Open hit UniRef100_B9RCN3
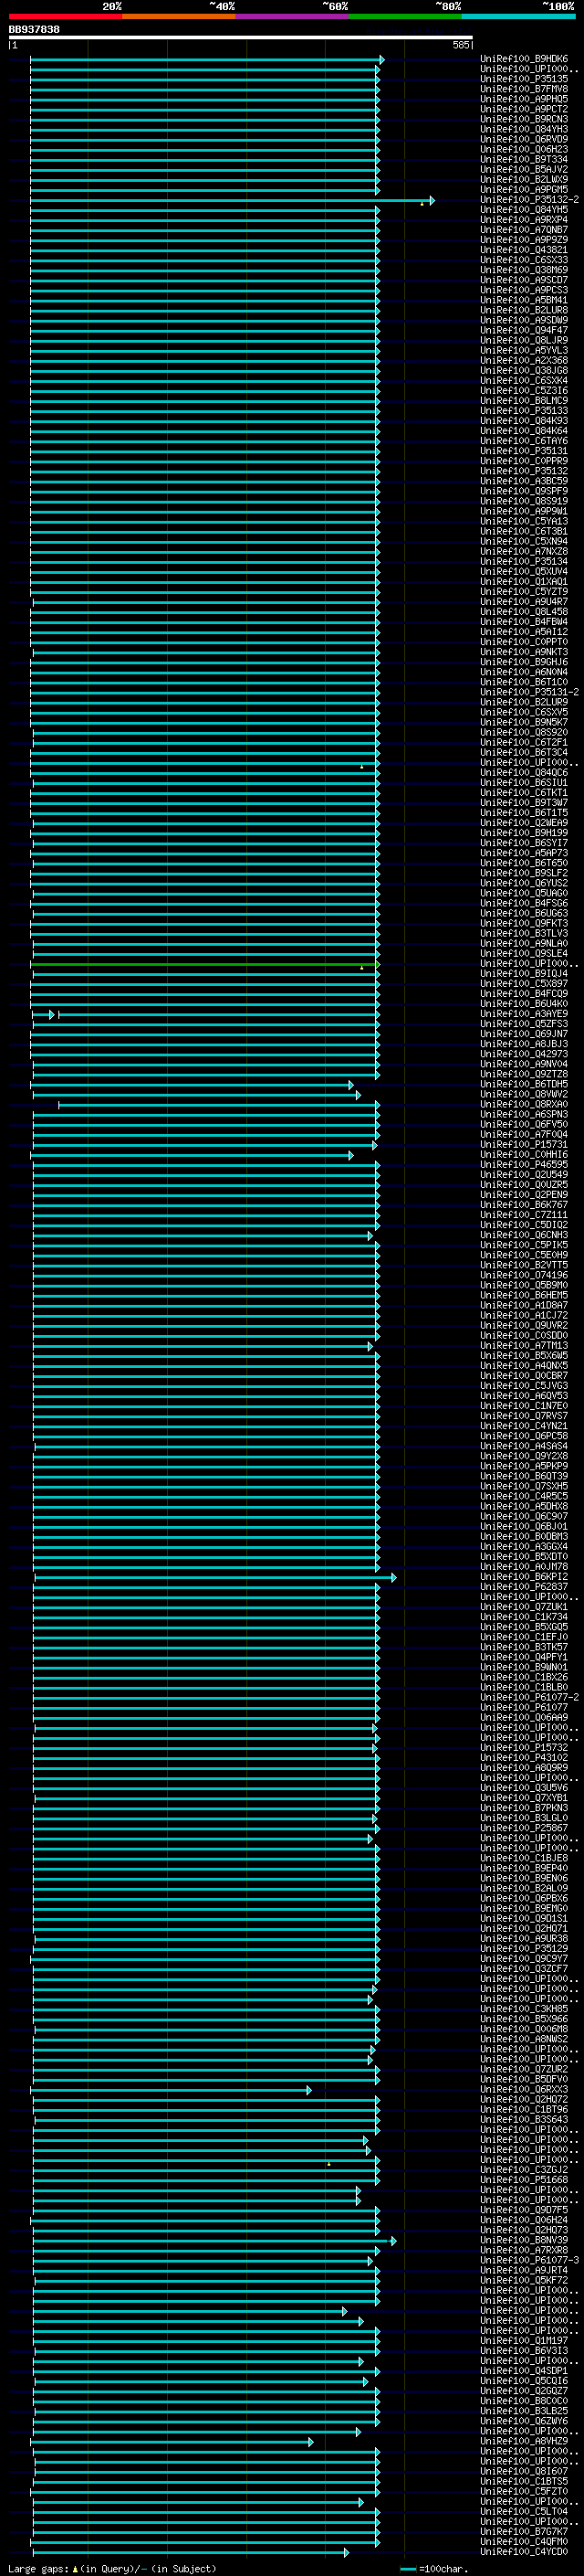This screenshot has height=2576, width=584. 524,119
